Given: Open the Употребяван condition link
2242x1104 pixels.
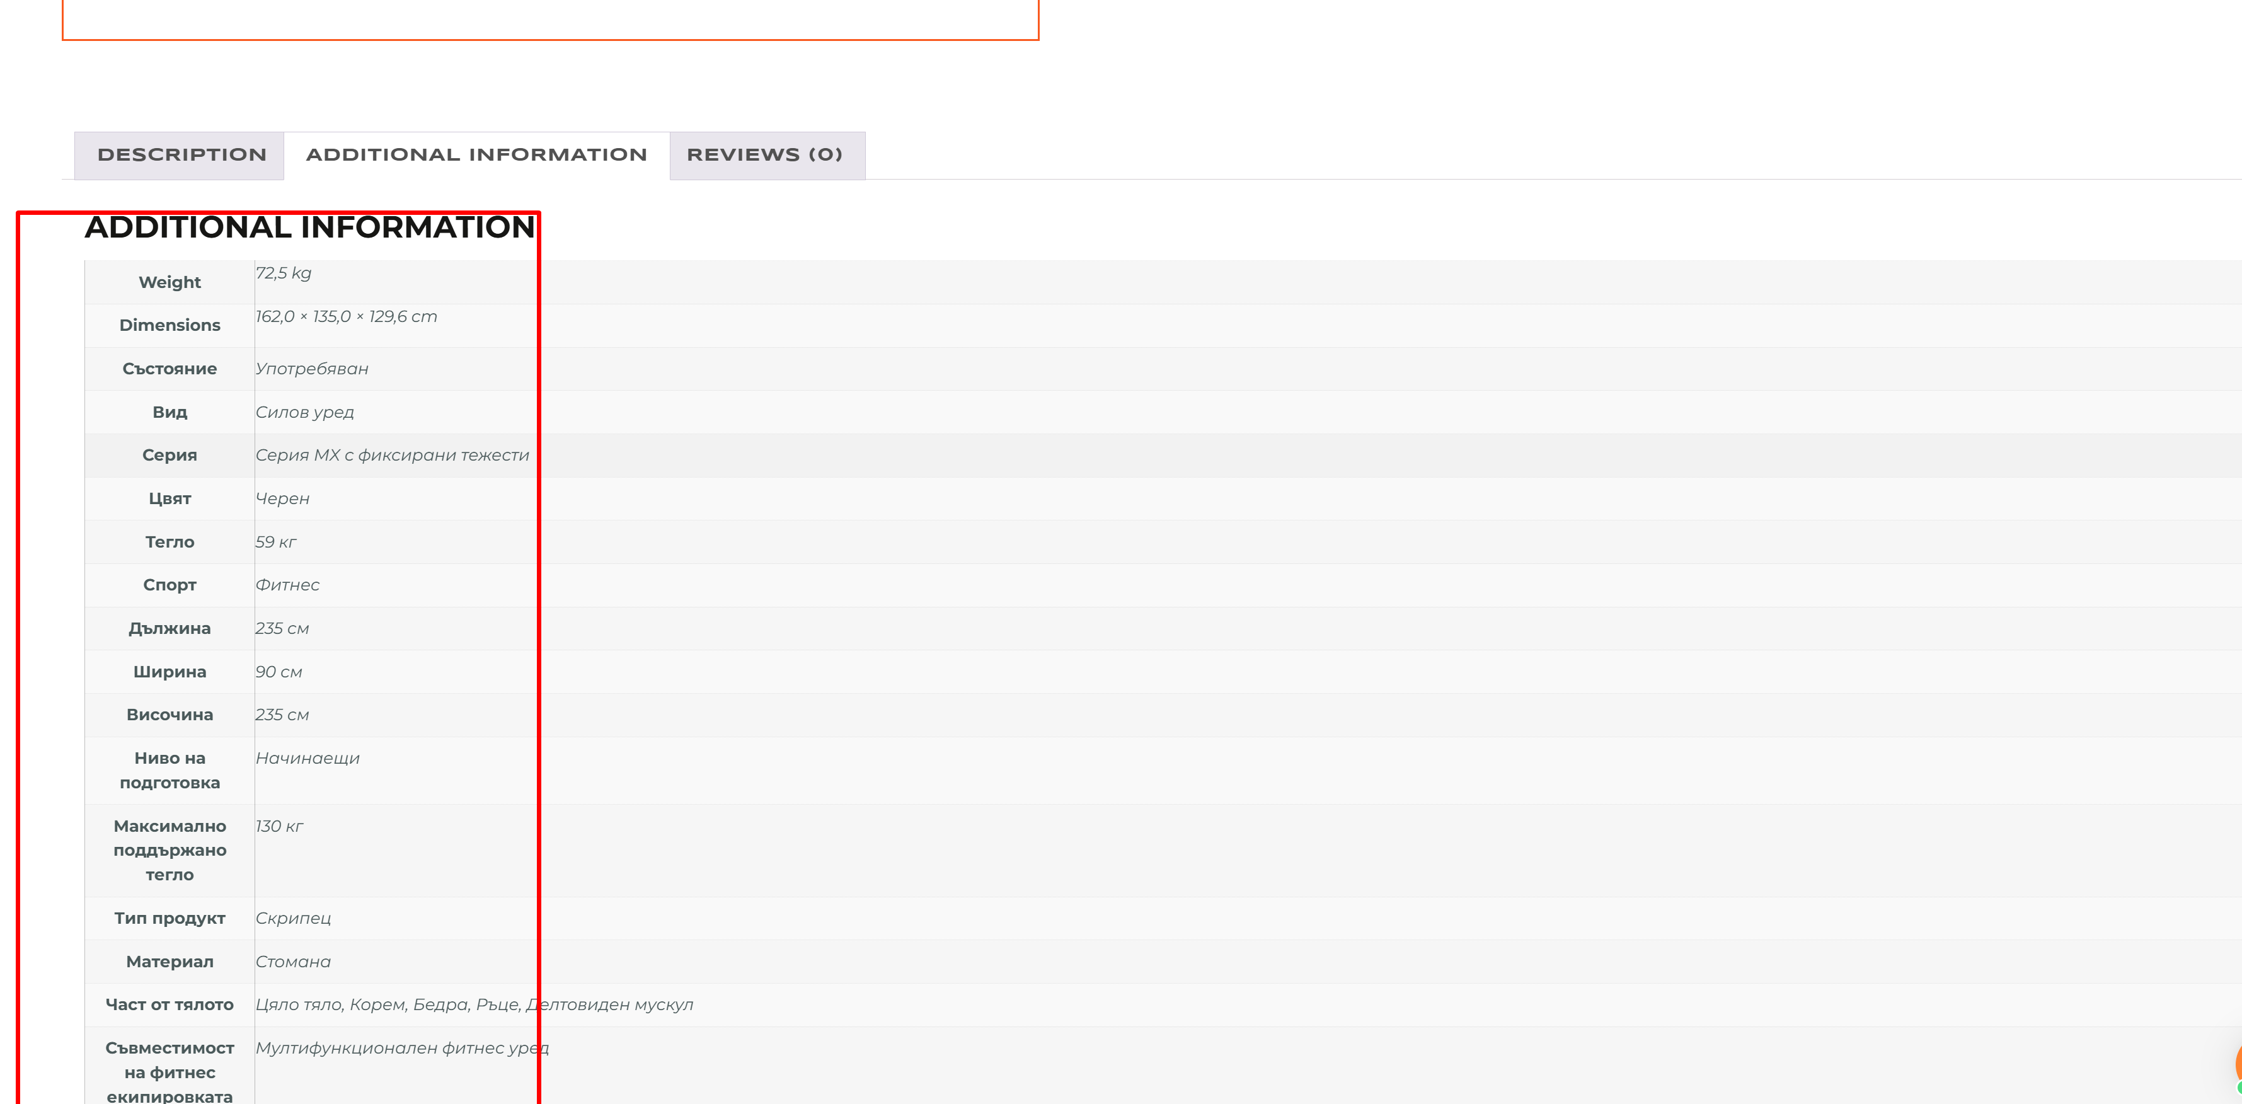Looking at the screenshot, I should (311, 368).
